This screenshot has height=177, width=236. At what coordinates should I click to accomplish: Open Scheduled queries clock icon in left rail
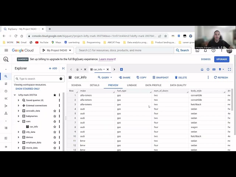(x=6, y=91)
